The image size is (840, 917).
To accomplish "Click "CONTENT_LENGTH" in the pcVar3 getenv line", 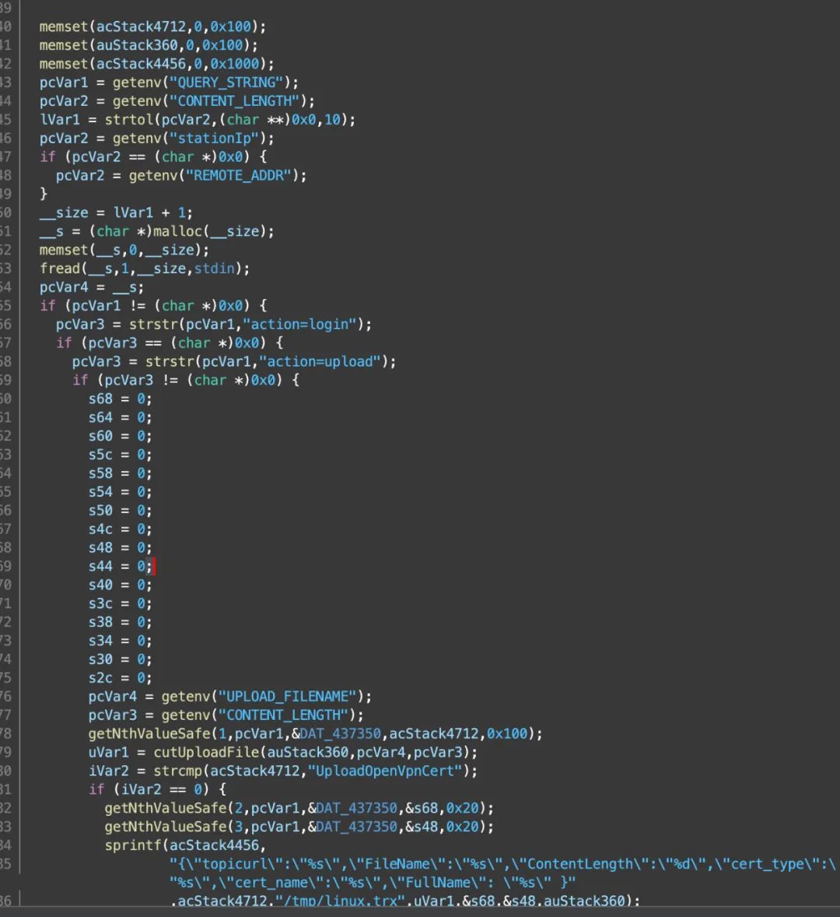I will point(283,716).
